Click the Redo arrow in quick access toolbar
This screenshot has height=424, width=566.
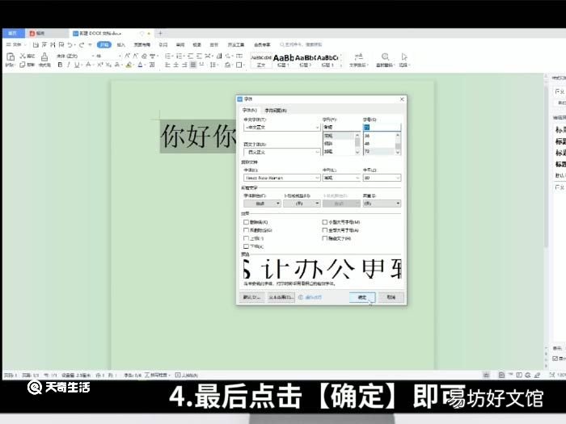click(82, 44)
